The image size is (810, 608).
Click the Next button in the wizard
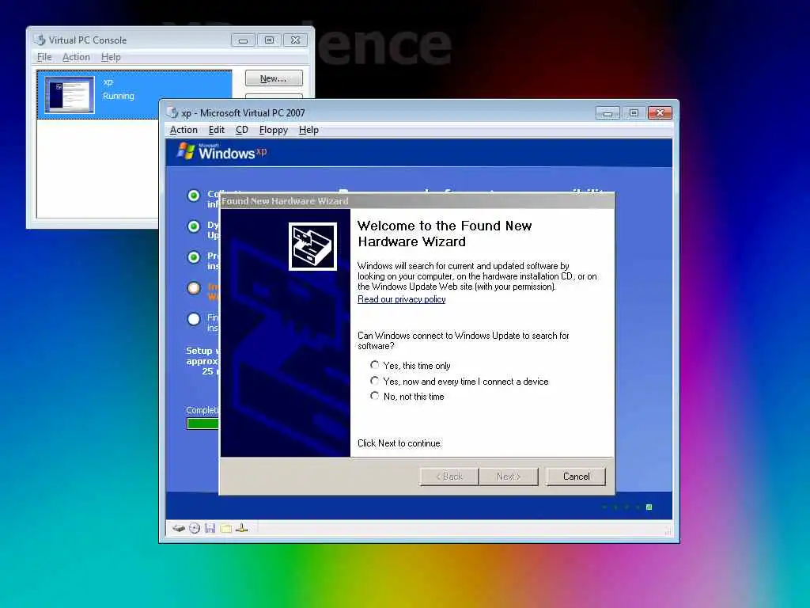click(x=509, y=476)
